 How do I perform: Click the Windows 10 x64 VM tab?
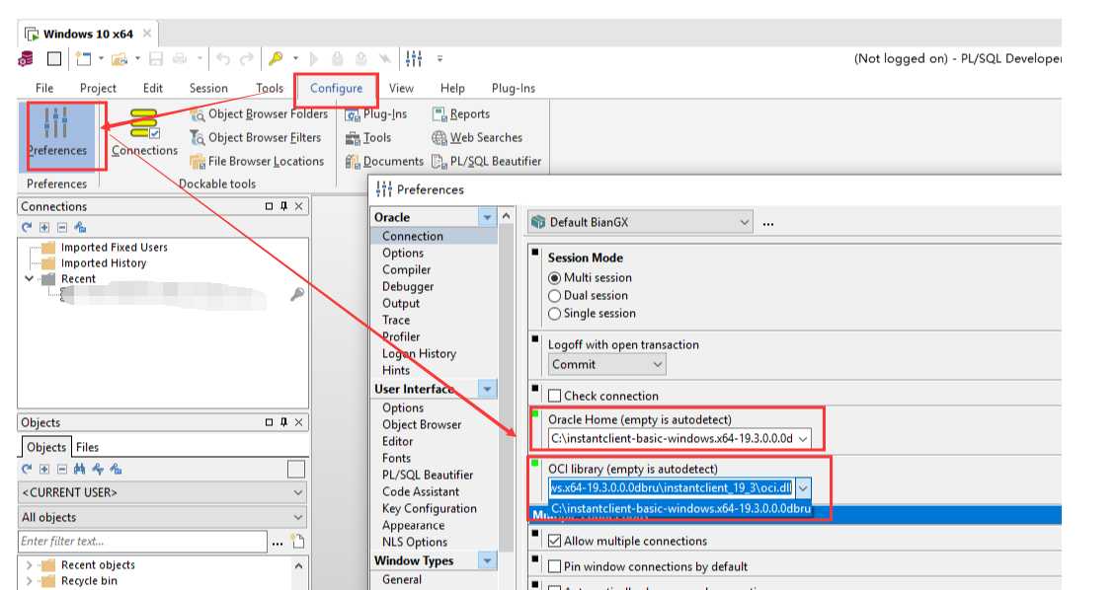(88, 34)
